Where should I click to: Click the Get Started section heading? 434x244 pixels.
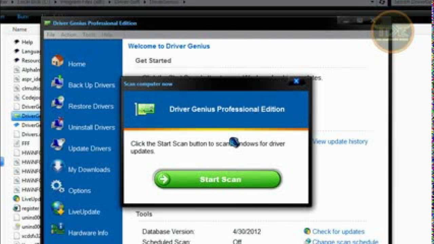point(153,61)
